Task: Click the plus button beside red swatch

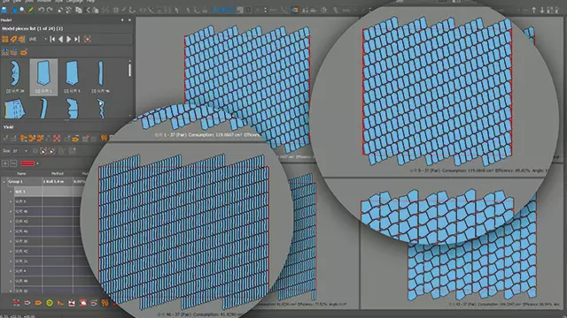Action: coord(5,163)
